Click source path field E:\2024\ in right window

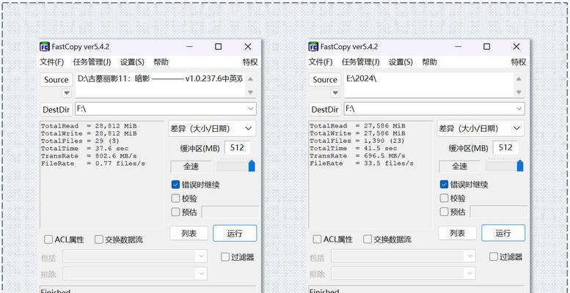tap(429, 85)
